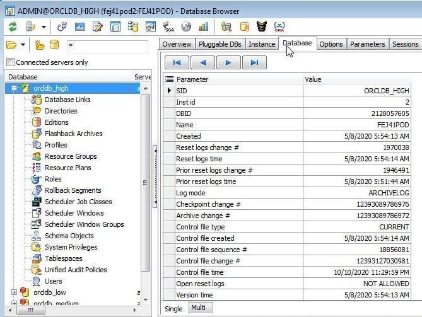The height and width of the screenshot is (317, 422).
Task: Select Scheduler Window Groups in the tree
Action: pos(85,224)
